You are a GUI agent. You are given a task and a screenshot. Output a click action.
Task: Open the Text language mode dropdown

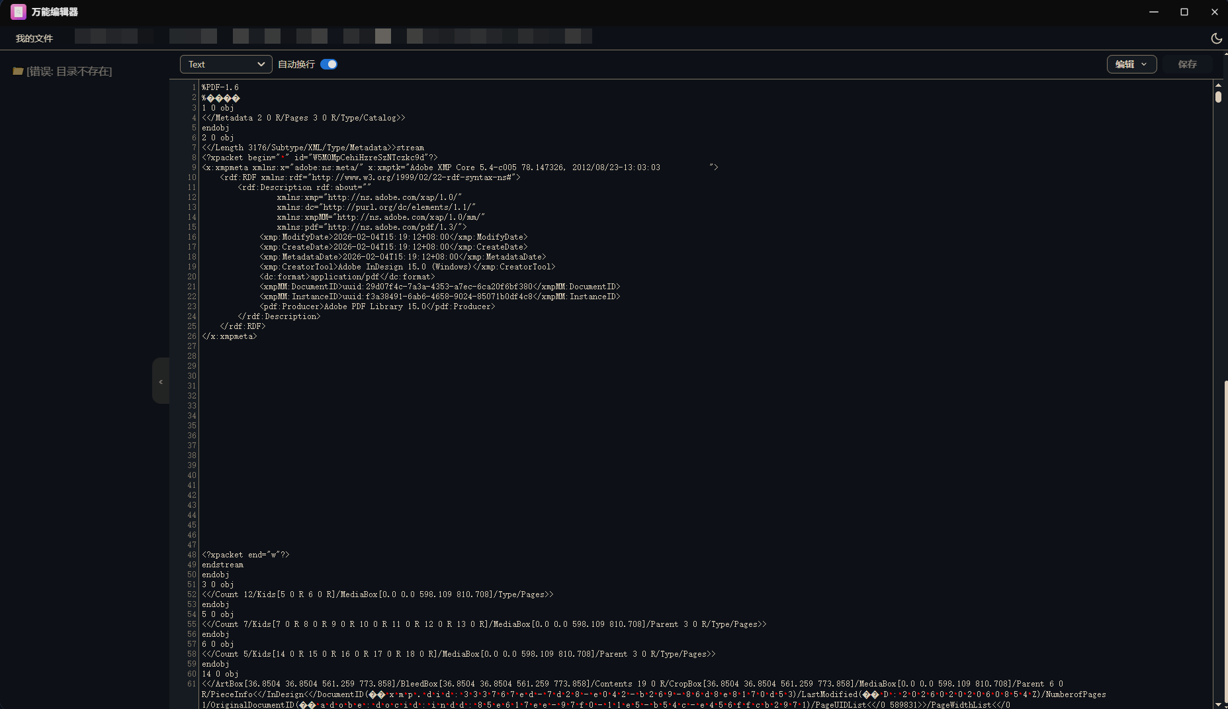(x=226, y=64)
